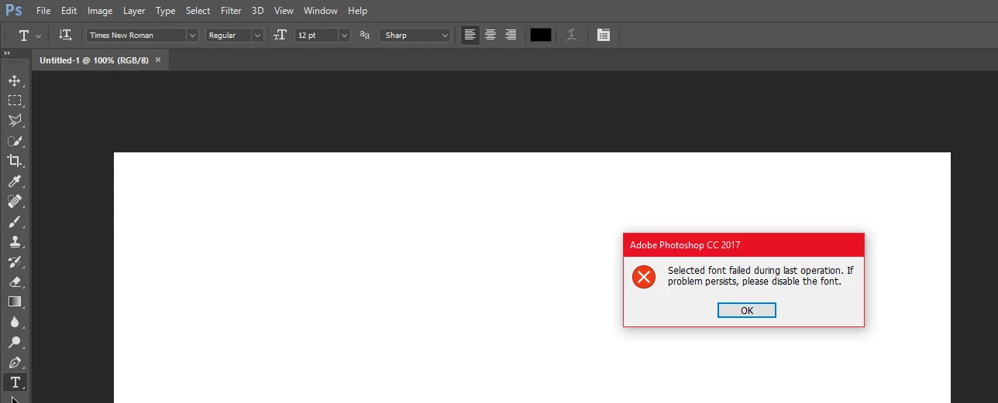Select the Crop tool
This screenshot has width=998, height=403.
coord(14,161)
